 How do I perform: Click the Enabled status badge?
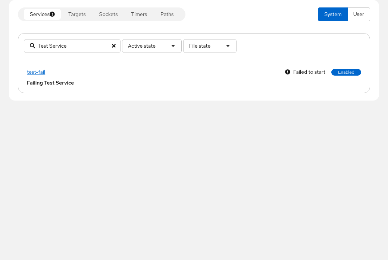coord(346,72)
